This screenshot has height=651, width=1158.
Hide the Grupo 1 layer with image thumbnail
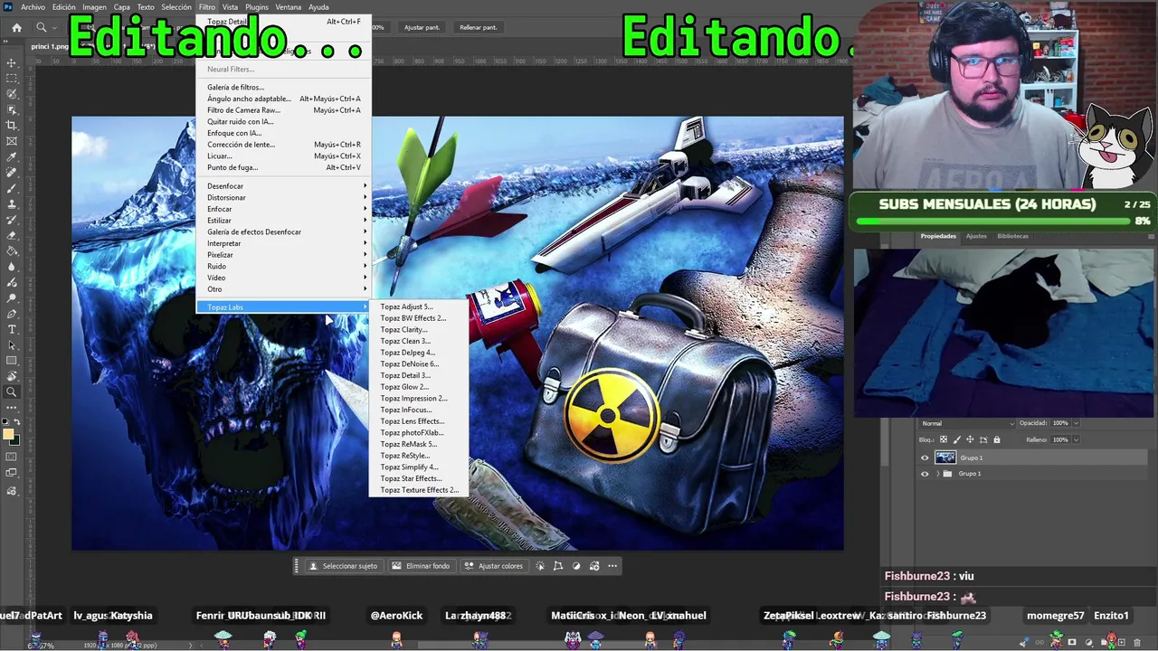pyautogui.click(x=925, y=458)
